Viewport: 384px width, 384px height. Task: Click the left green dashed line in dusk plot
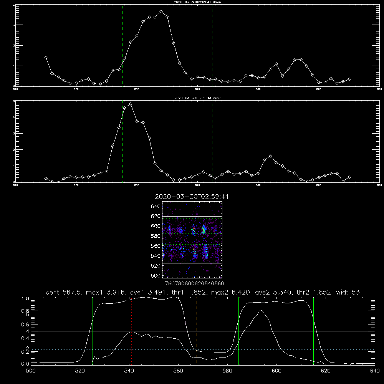coord(122,141)
